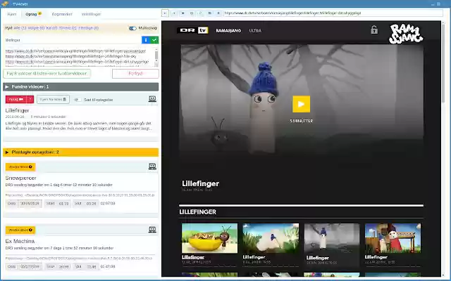Click the browser forward button
Viewport: 451px width, 281px height.
[x=174, y=13]
